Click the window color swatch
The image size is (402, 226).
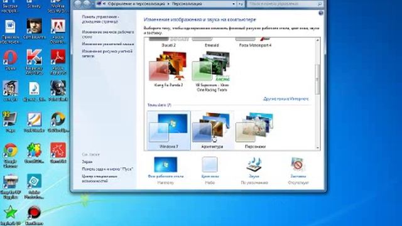[210, 164]
